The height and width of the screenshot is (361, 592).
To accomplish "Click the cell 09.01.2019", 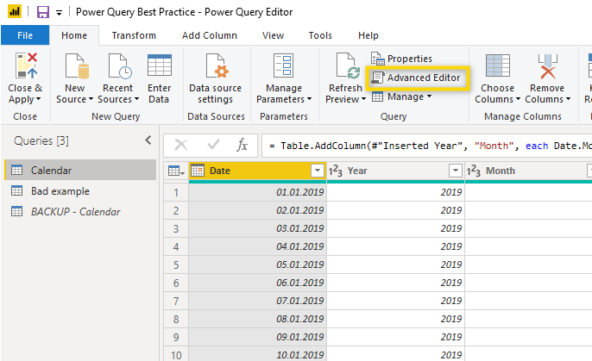I will coord(257,337).
